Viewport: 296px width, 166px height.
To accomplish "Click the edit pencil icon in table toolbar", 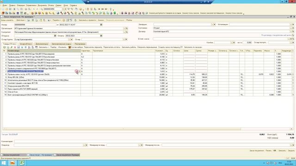I will click(12, 47).
